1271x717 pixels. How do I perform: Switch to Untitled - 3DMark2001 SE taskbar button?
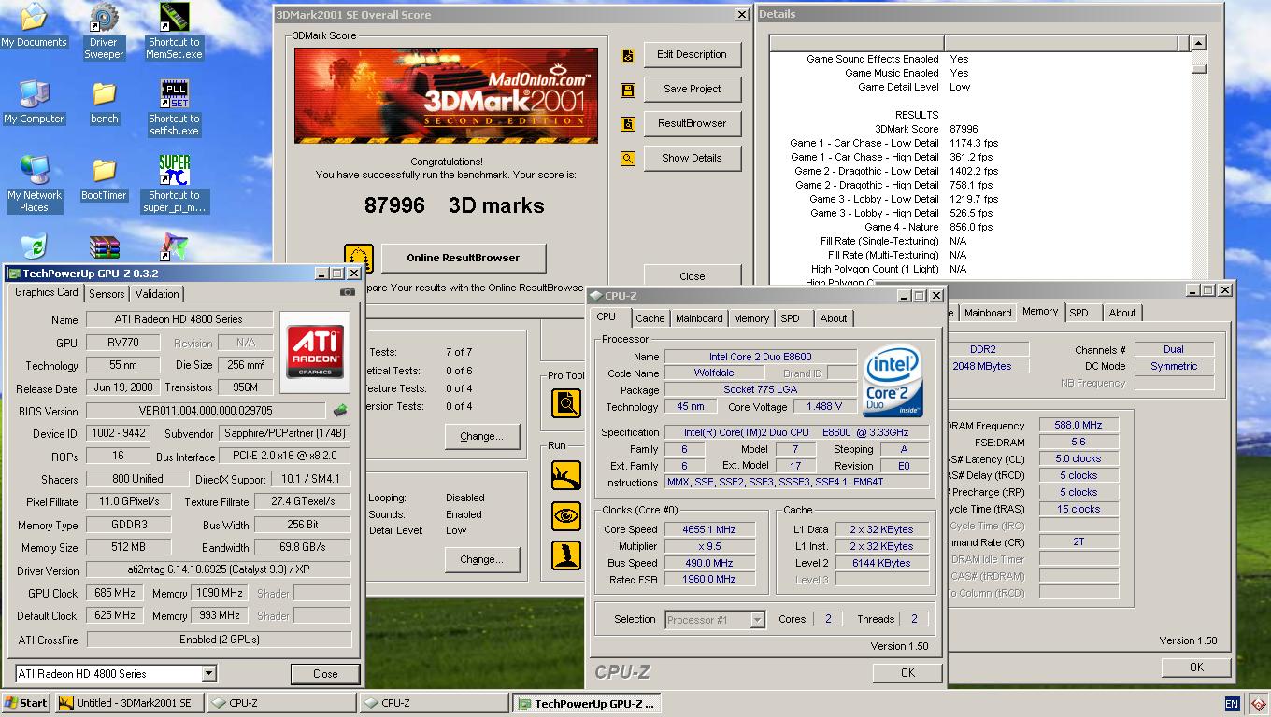pyautogui.click(x=127, y=704)
